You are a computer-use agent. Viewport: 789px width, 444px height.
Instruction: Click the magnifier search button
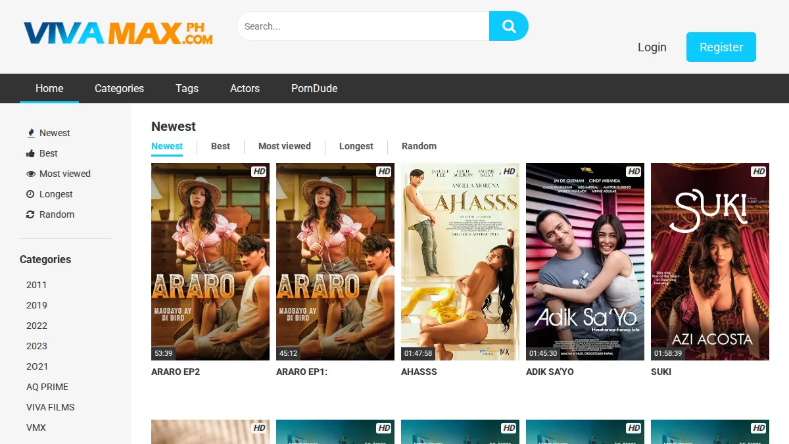[508, 26]
